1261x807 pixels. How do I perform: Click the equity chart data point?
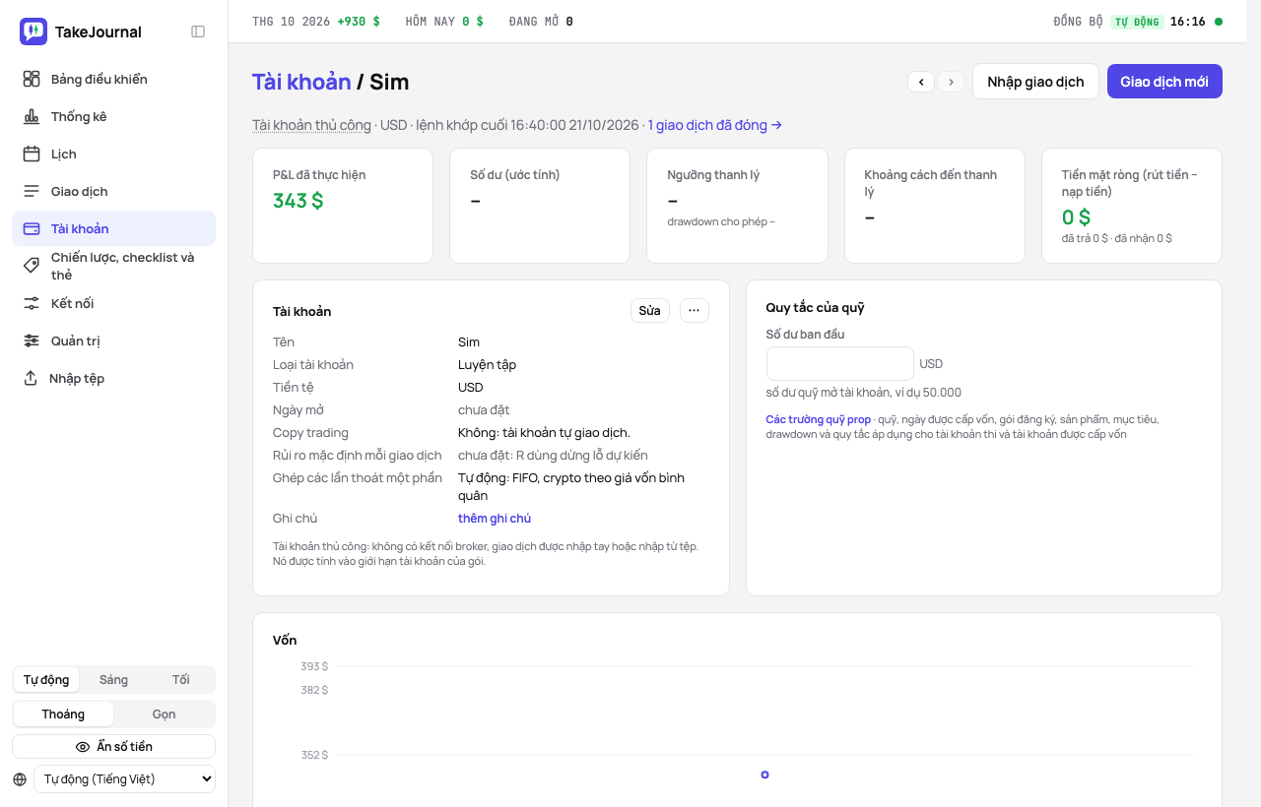tap(764, 775)
